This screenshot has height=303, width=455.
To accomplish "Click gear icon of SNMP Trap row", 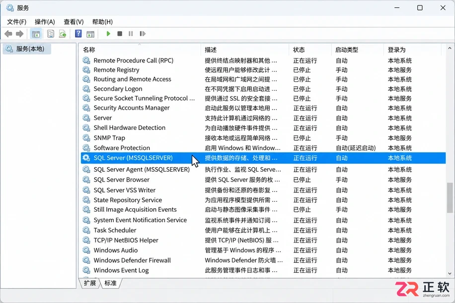I will [x=86, y=137].
